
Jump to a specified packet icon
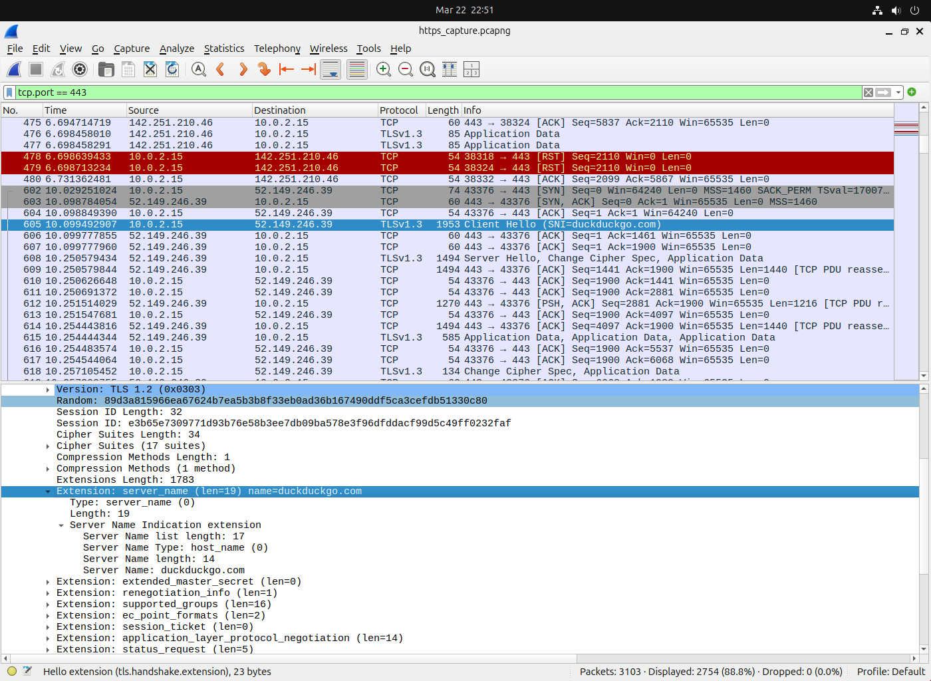click(x=265, y=69)
